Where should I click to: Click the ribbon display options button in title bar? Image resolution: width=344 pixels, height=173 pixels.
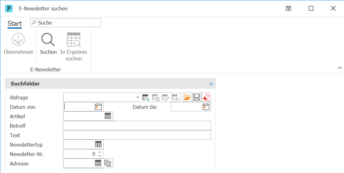point(288,8)
